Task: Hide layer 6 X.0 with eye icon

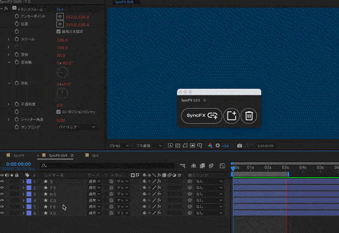Action: click(2, 213)
